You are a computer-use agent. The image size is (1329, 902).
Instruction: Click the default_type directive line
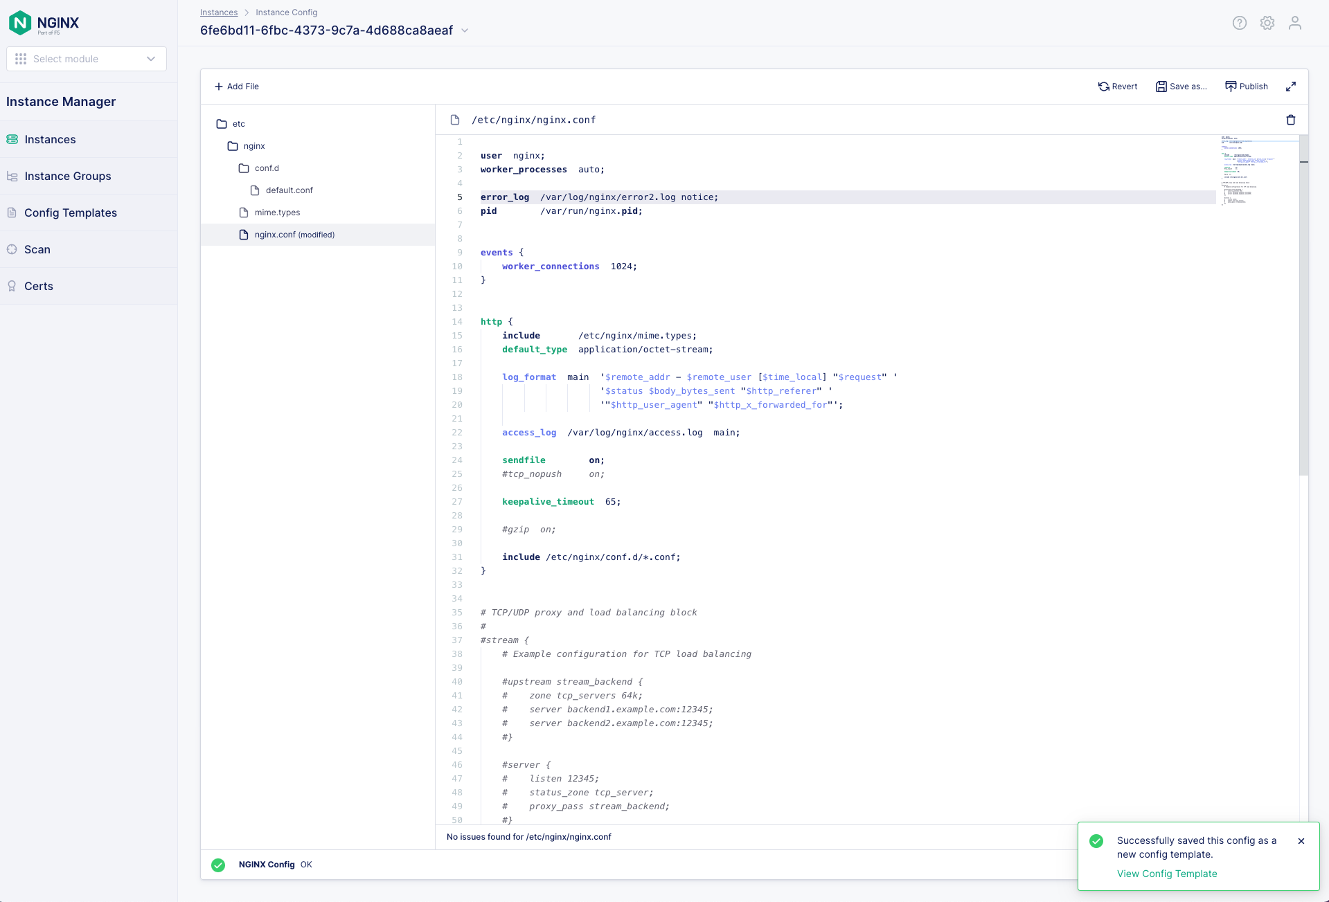tap(607, 350)
